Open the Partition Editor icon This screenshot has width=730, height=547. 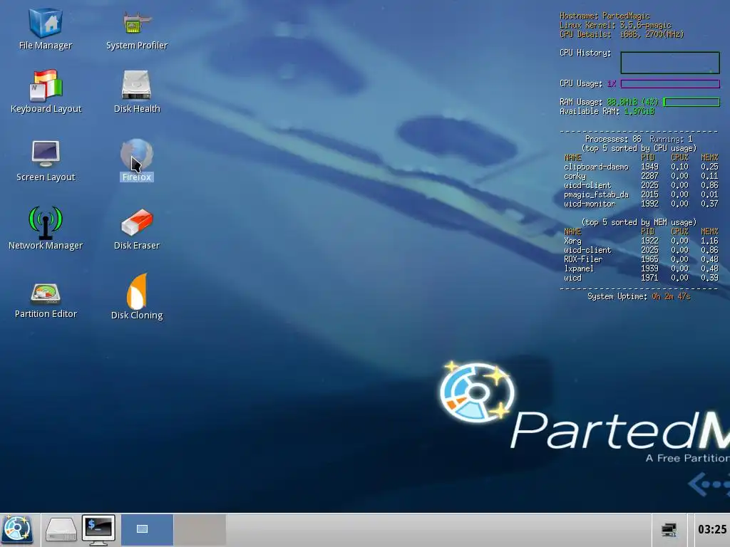tap(46, 301)
